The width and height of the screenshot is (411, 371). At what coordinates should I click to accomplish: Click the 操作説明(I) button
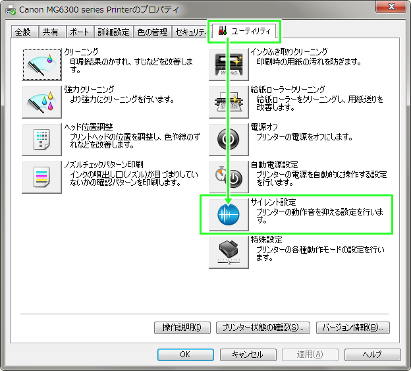(x=182, y=328)
